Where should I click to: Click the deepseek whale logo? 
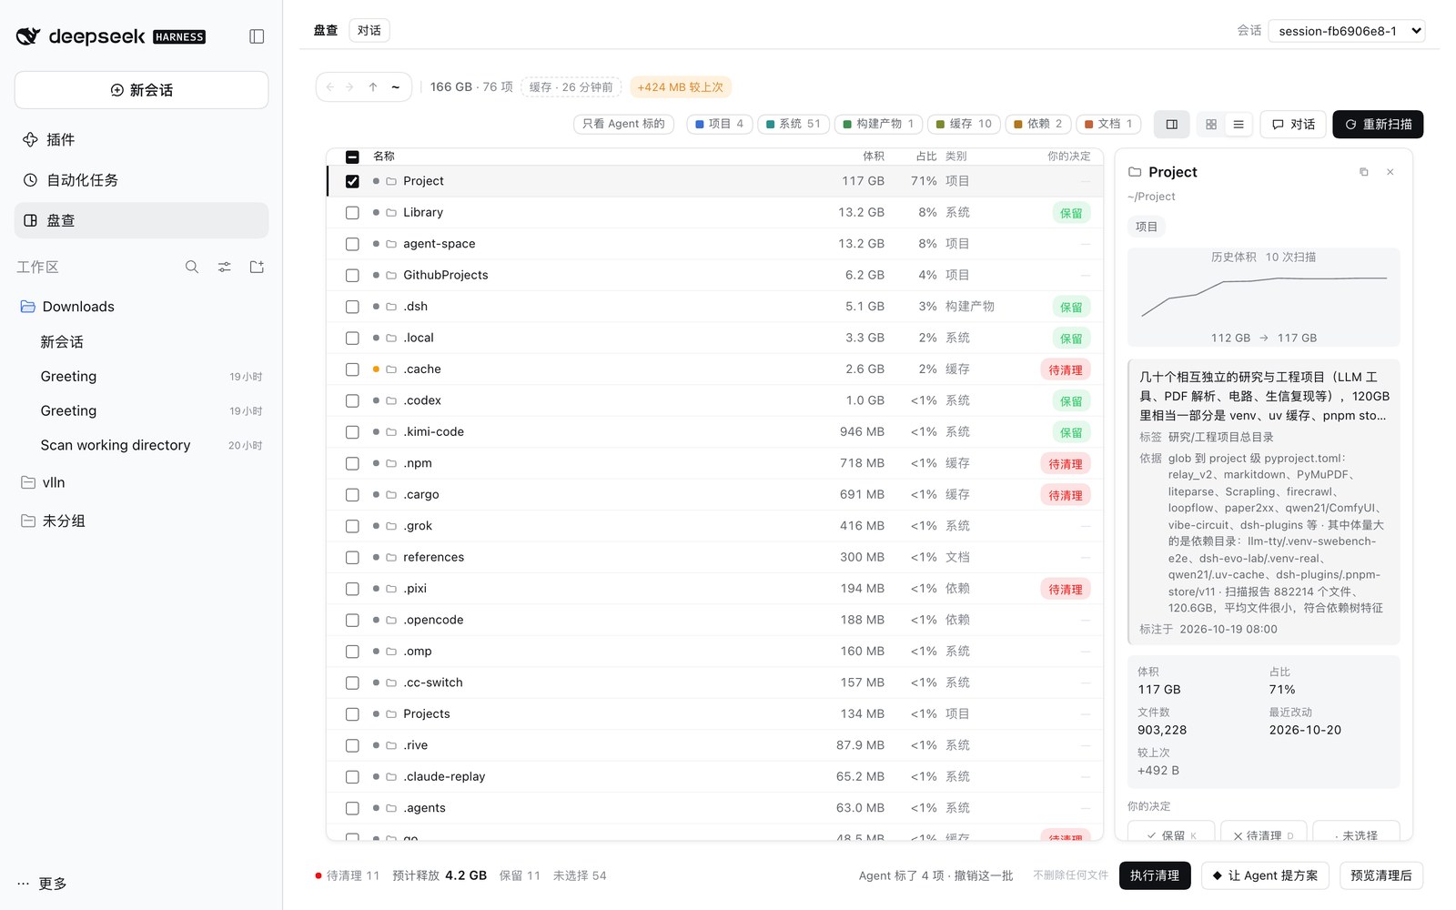[x=28, y=36]
